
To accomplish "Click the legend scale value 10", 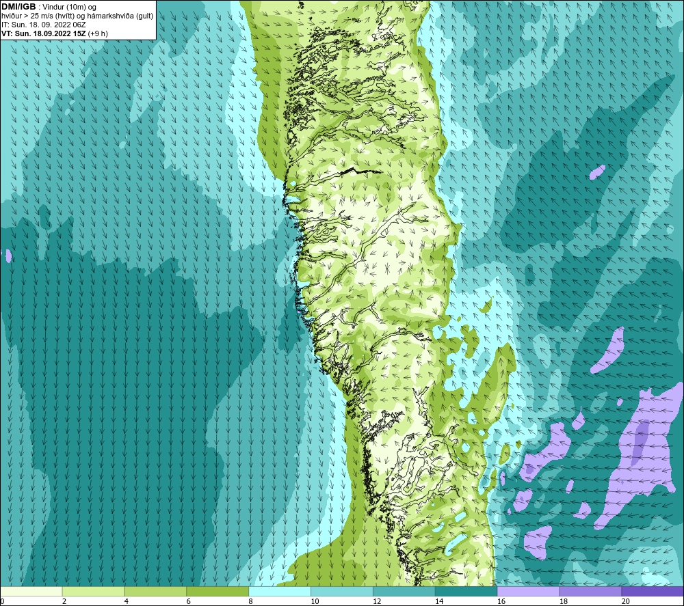I will pyautogui.click(x=315, y=601).
